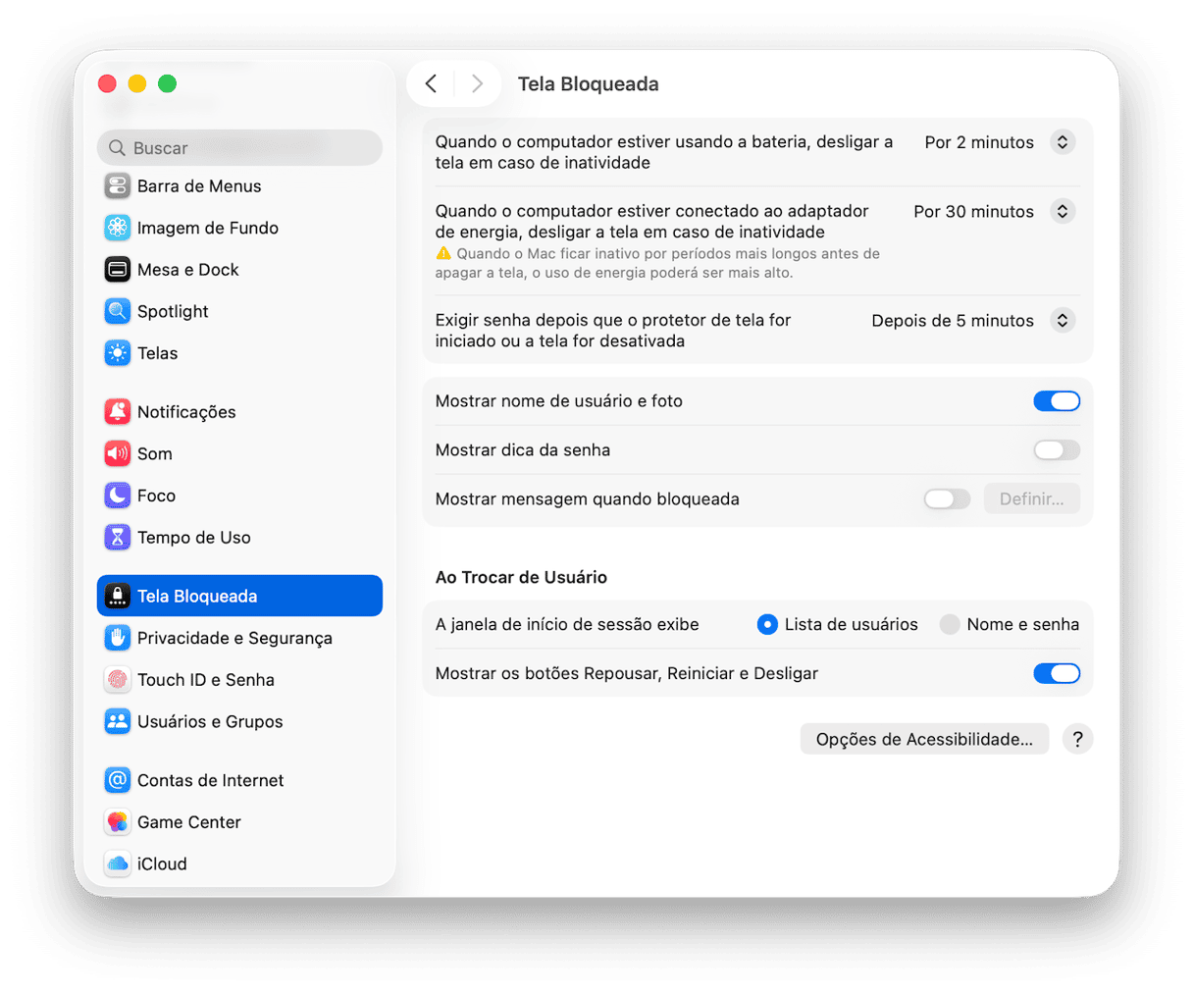
Task: Click the Spotlight magnifier icon in sidebar
Action: pyautogui.click(x=118, y=311)
